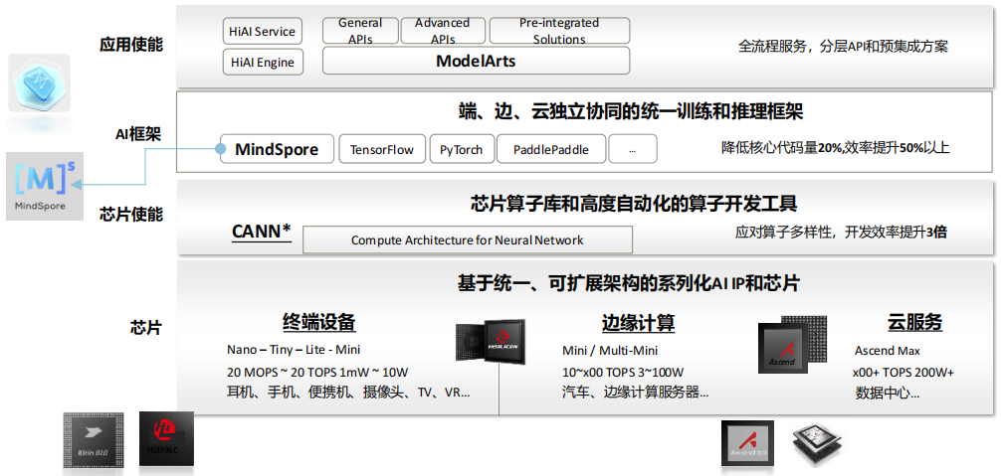
Task: Click the heading 端、边、云独立协同的统一训练和推理框架
Action: (x=631, y=112)
